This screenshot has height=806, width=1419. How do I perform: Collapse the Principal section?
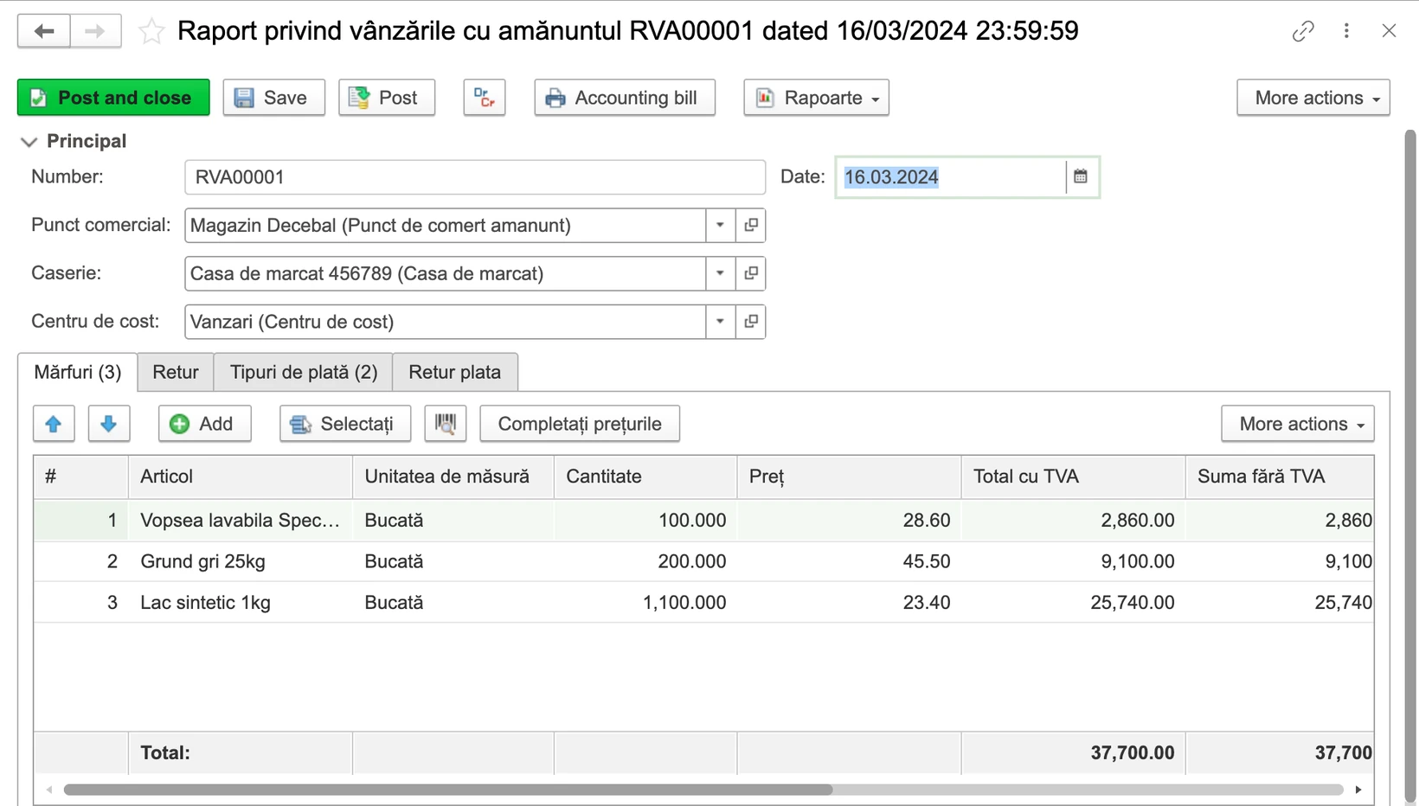pos(29,142)
